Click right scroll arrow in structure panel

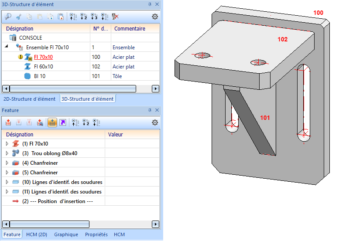(x=156, y=89)
